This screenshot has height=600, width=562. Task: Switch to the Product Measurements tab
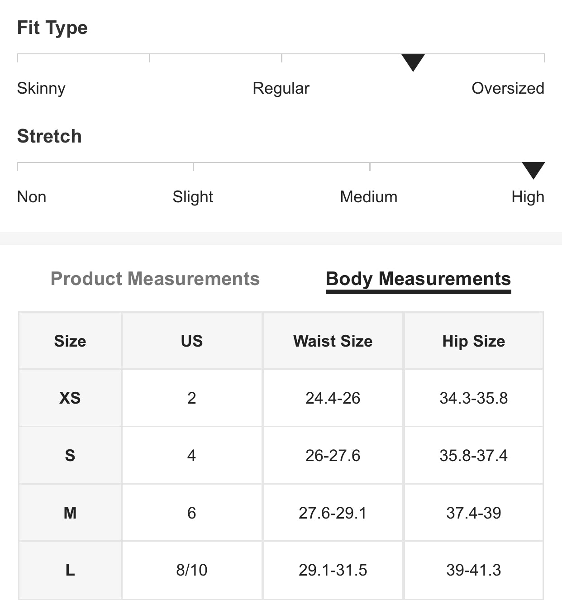point(155,279)
